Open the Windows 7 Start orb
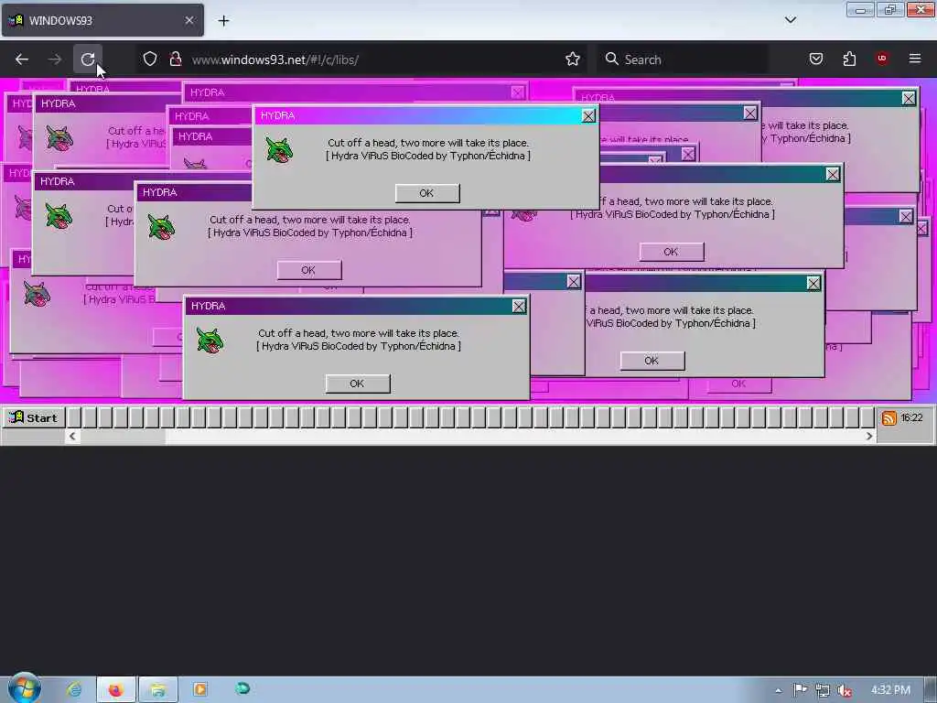This screenshot has width=937, height=703. (x=24, y=688)
